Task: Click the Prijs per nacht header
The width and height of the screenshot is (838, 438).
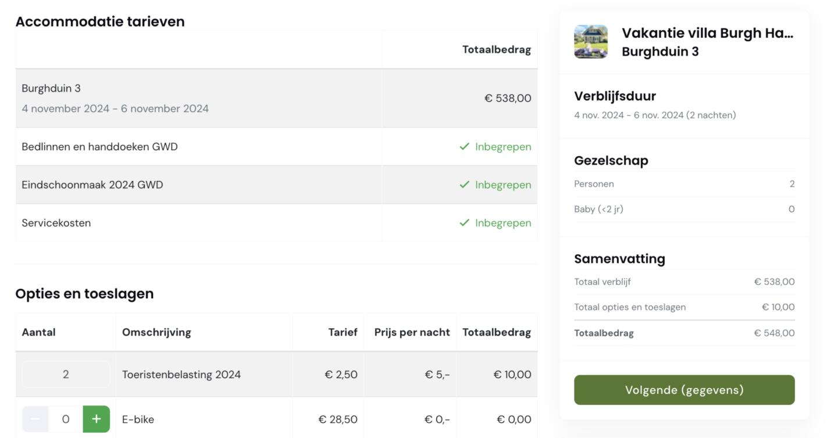Action: 412,333
